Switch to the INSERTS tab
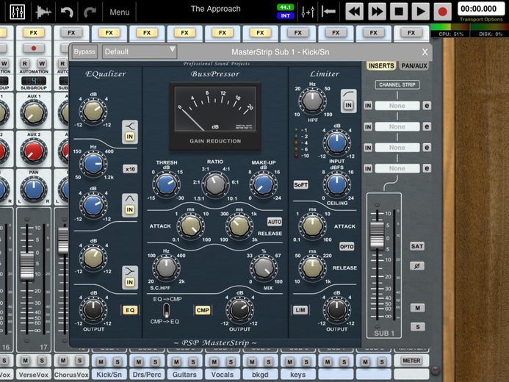 (381, 66)
